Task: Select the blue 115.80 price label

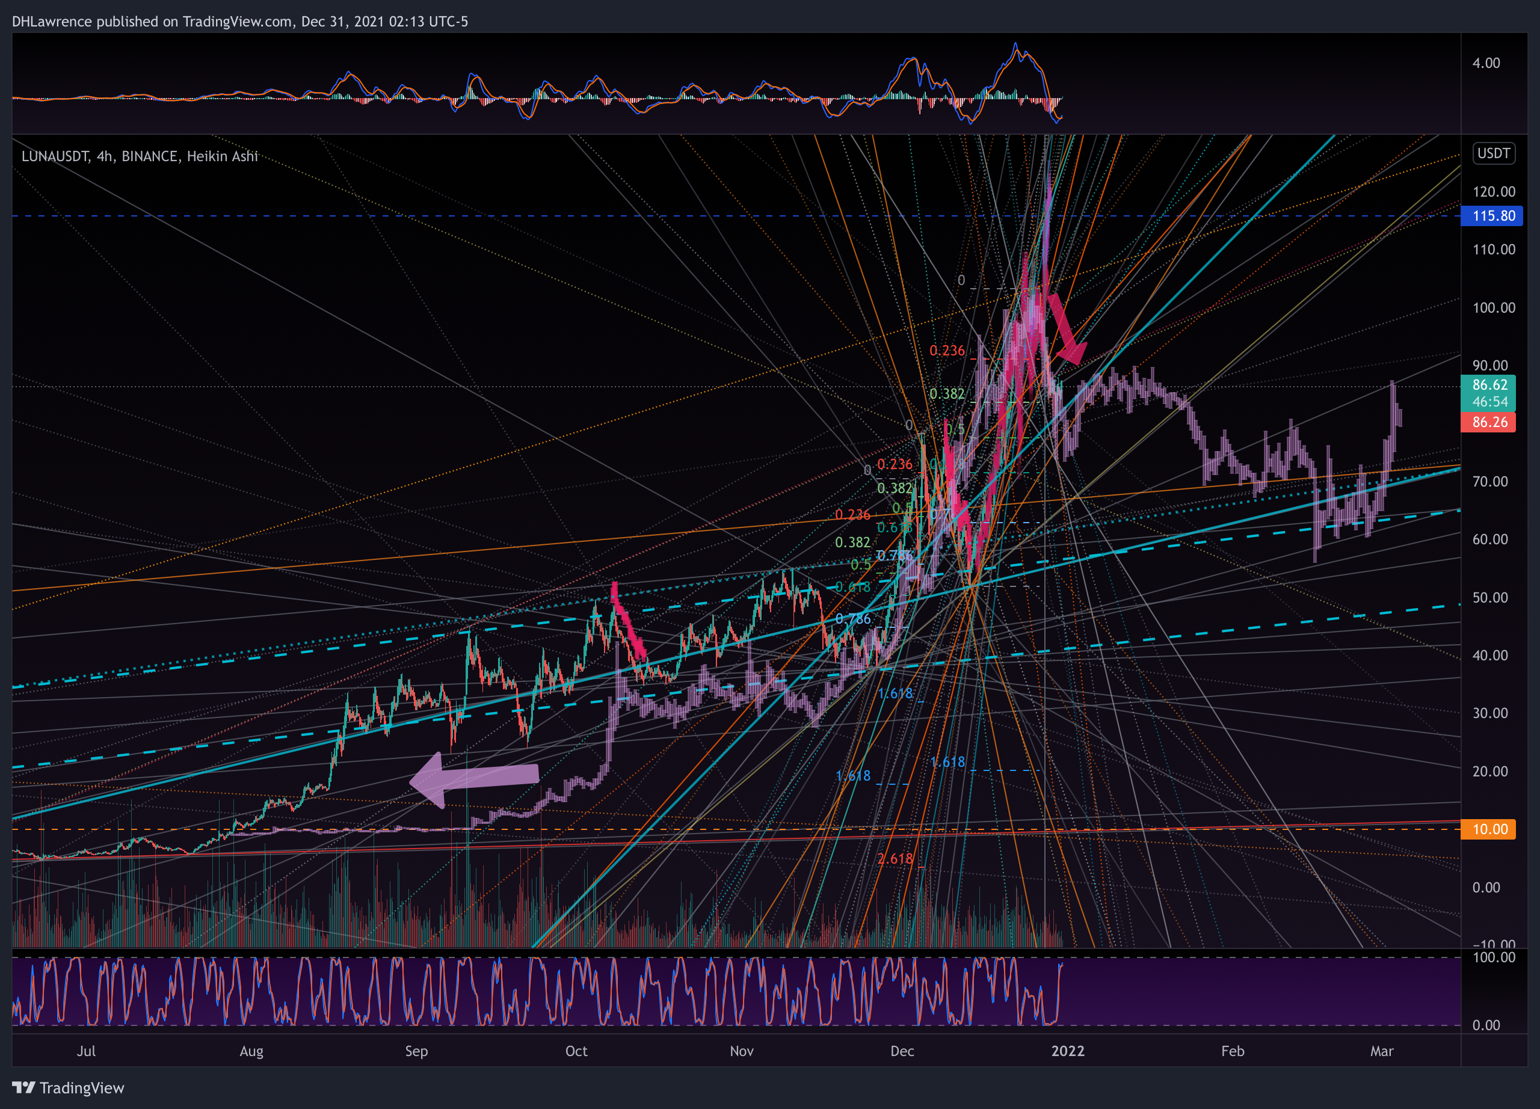Action: pos(1492,216)
